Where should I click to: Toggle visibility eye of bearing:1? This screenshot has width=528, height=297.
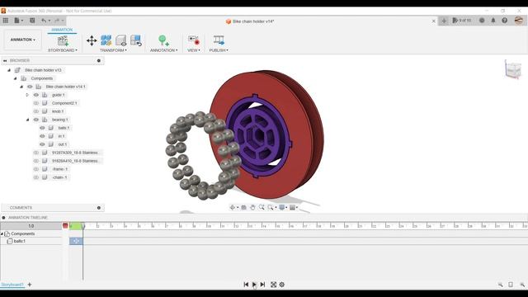tap(36, 120)
